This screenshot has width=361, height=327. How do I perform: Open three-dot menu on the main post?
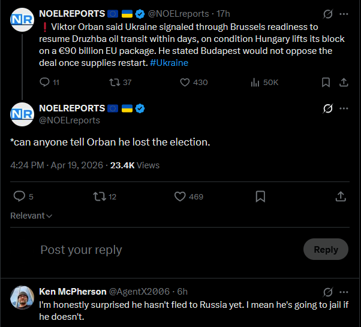[x=344, y=108]
